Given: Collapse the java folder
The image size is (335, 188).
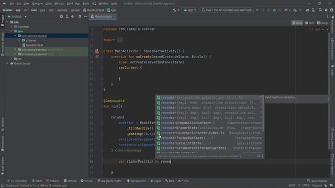Looking at the screenshot, I should tap(12, 31).
